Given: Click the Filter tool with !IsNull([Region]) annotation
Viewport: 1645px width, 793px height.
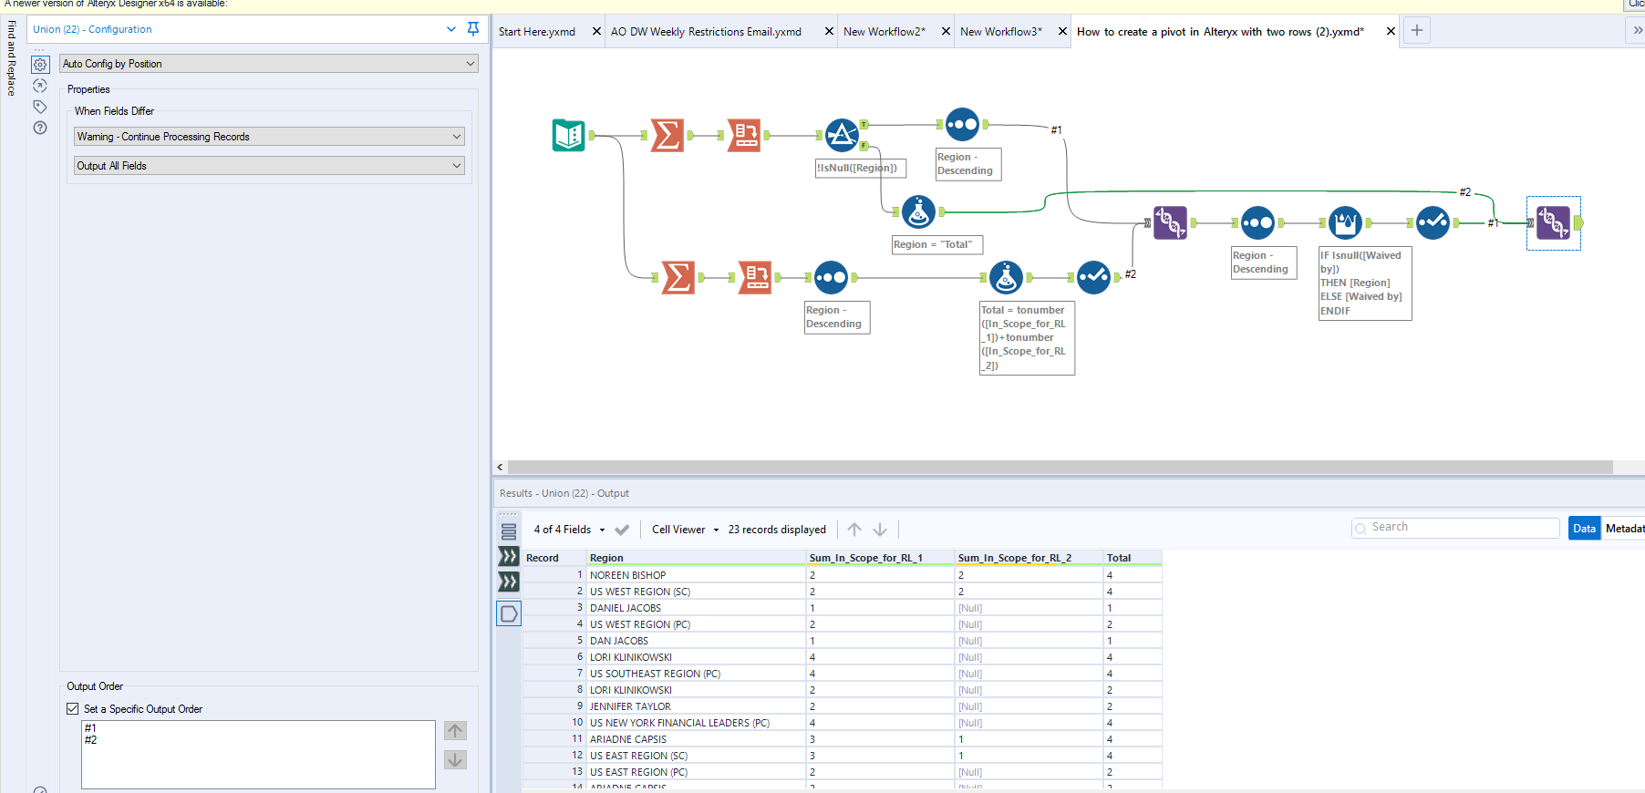Looking at the screenshot, I should pos(842,135).
